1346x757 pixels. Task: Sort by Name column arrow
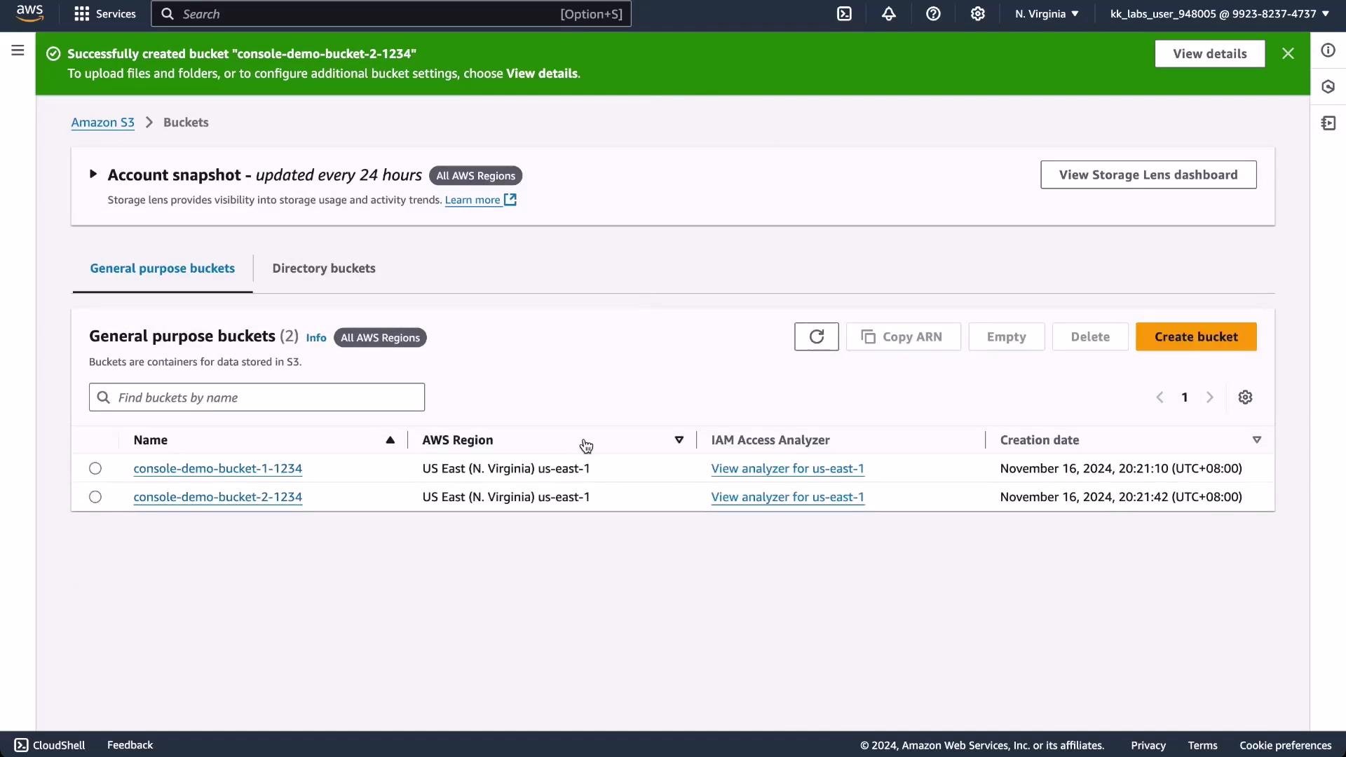[390, 440]
